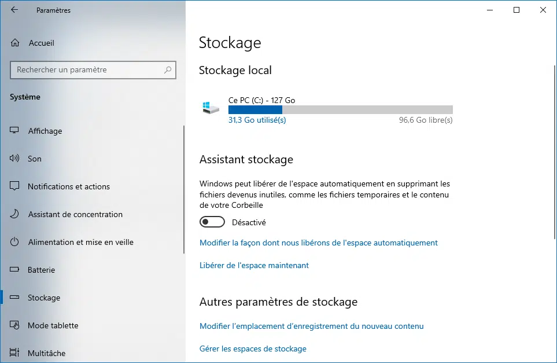Click the back arrow icon
Viewport: 557px width, 363px height.
(14, 10)
